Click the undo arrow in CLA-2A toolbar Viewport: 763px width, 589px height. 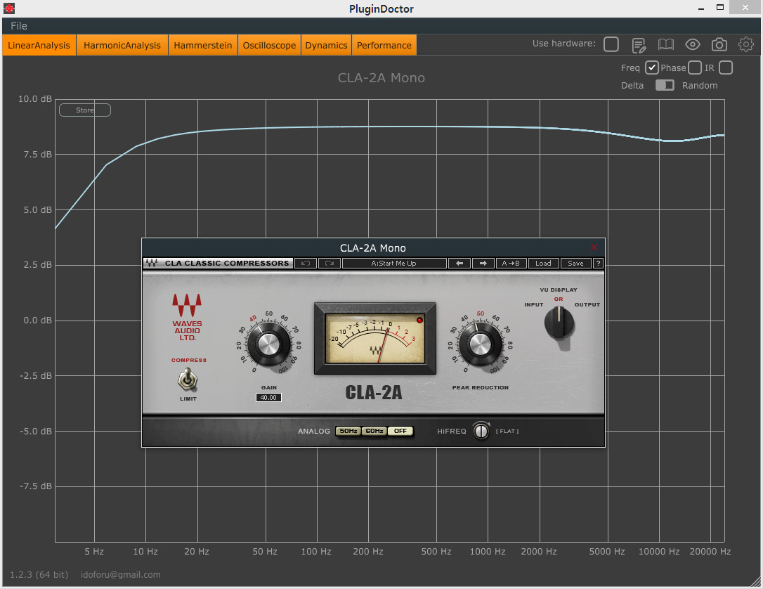[306, 264]
